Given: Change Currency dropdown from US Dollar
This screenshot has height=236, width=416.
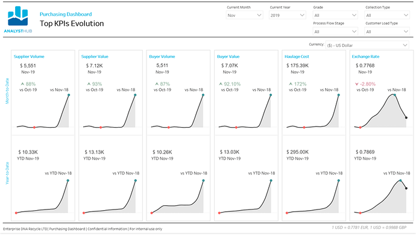Looking at the screenshot, I should 367,45.
